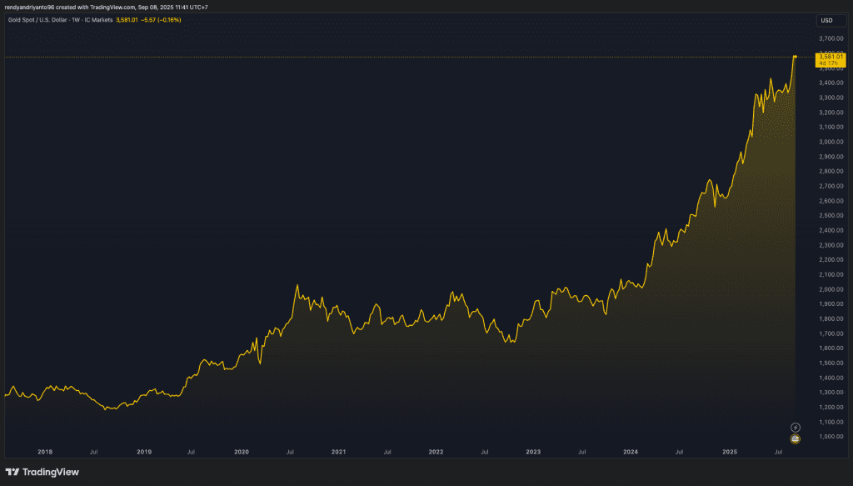Click the lightning bolt event icon
Screen dimensions: 853x486
795,427
